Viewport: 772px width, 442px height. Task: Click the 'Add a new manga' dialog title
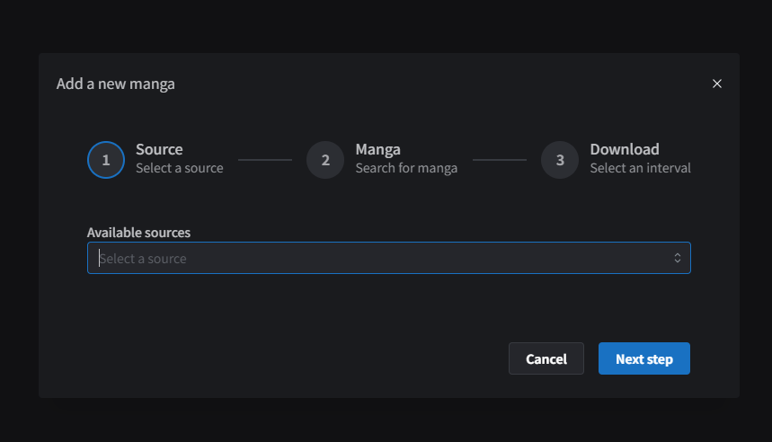pos(115,84)
